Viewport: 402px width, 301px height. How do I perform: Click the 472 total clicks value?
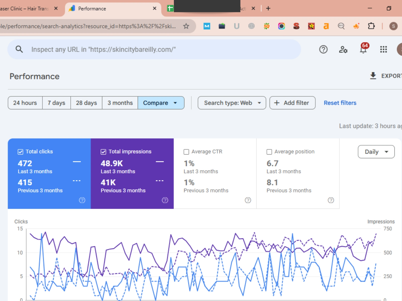click(25, 164)
